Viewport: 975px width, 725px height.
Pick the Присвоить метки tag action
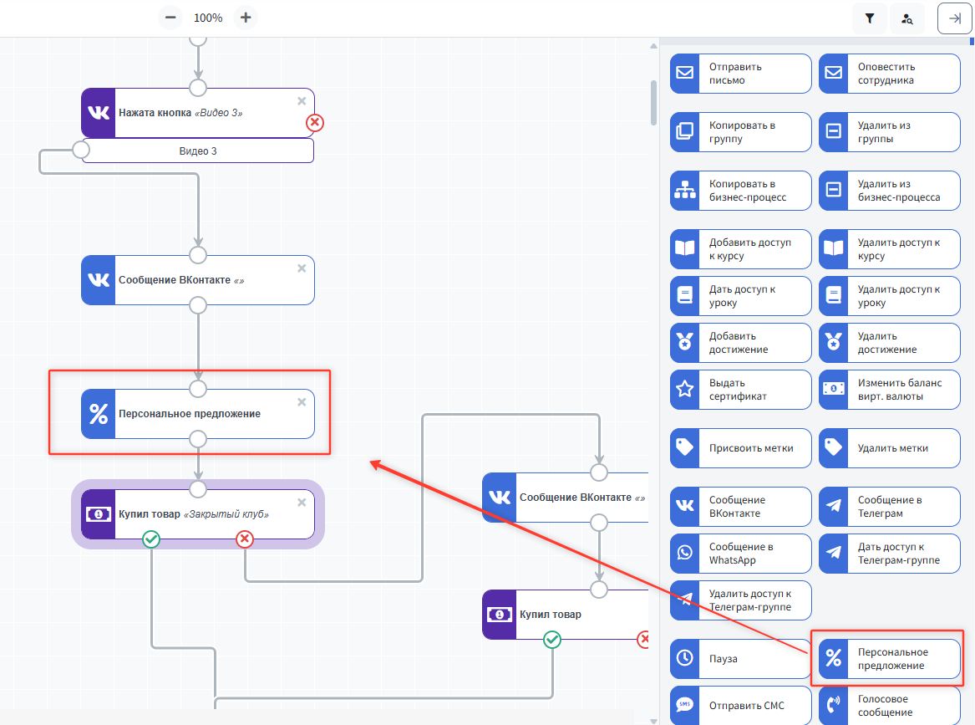click(x=740, y=448)
